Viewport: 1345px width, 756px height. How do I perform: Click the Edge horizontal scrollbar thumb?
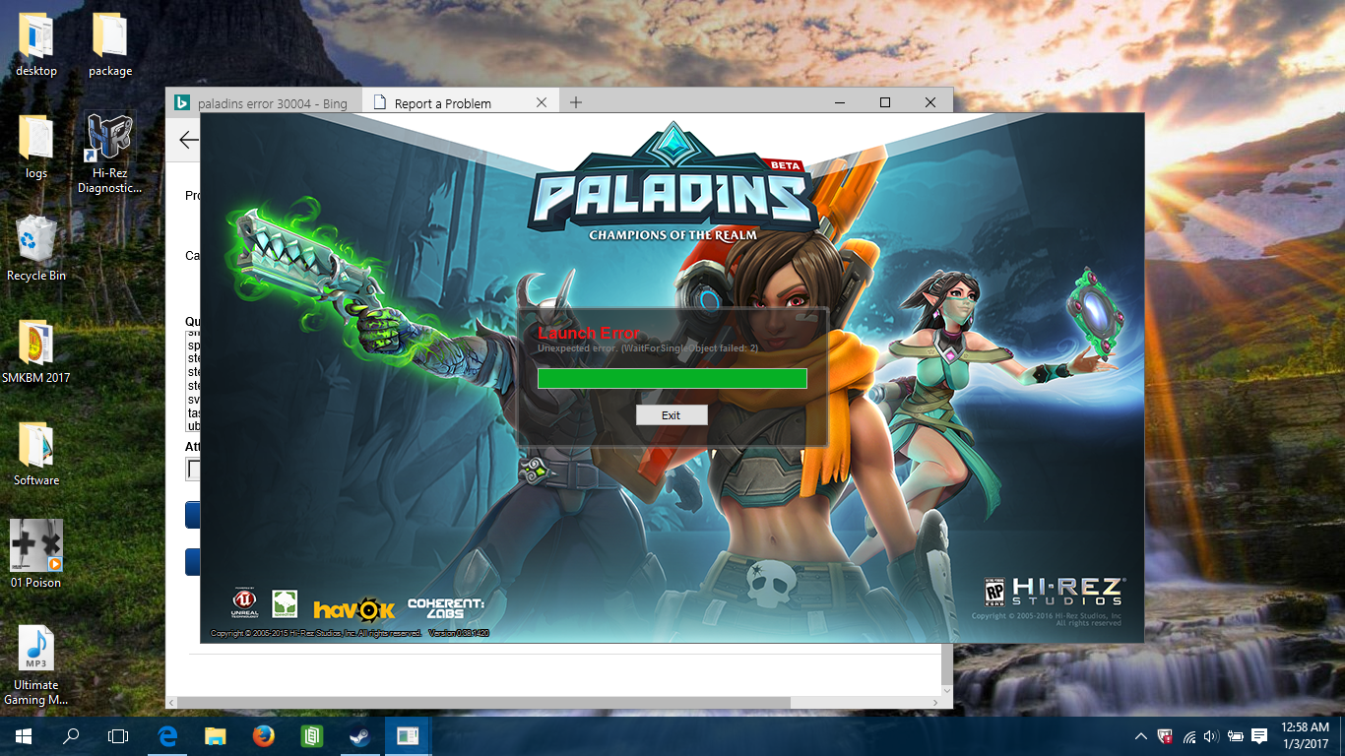tap(483, 703)
